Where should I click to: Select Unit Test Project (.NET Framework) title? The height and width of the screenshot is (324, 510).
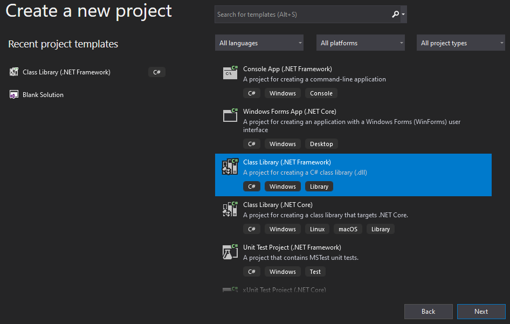click(292, 247)
